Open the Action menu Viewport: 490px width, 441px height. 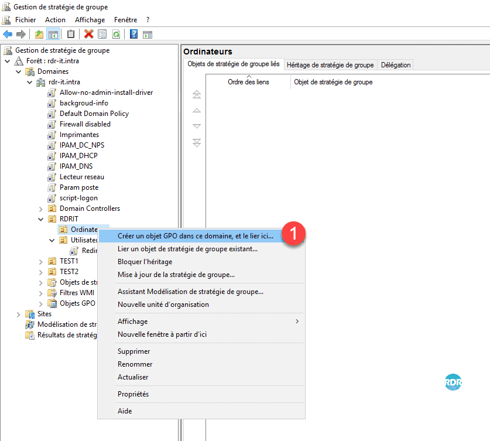[x=55, y=20]
